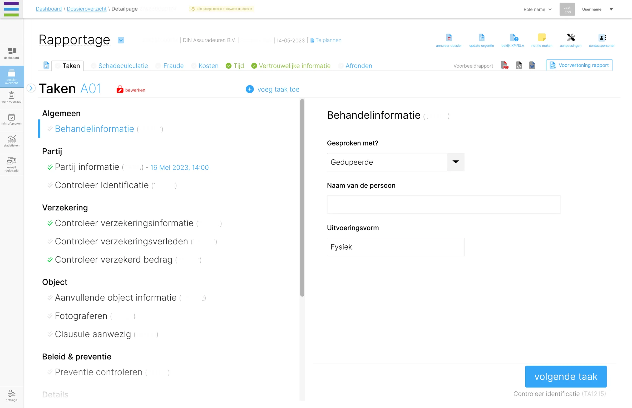
Task: Toggle checkmark for Clausule aanwezig task
Action: (50, 334)
